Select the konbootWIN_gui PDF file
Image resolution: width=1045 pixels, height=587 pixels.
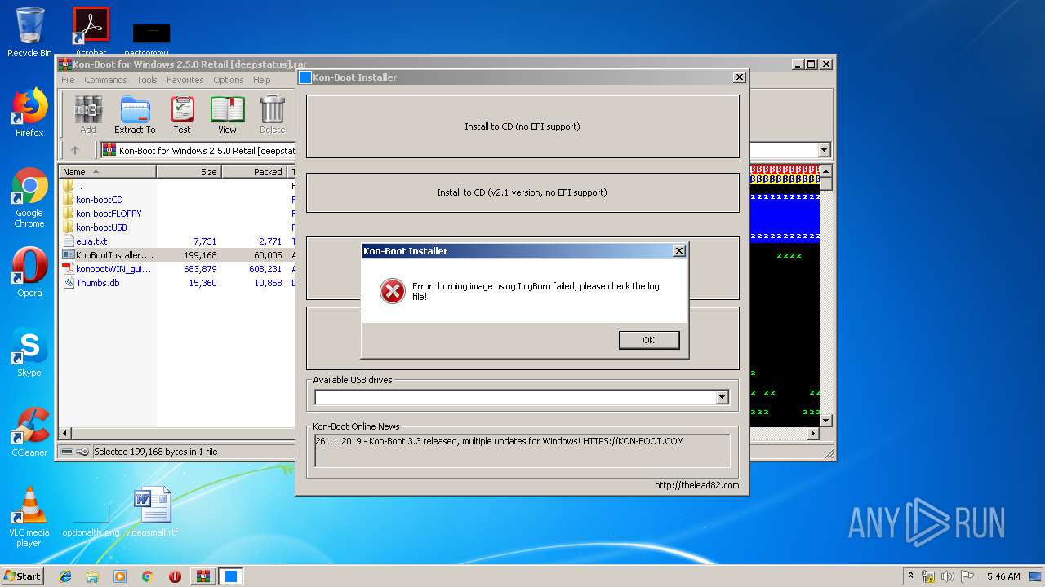(x=113, y=269)
